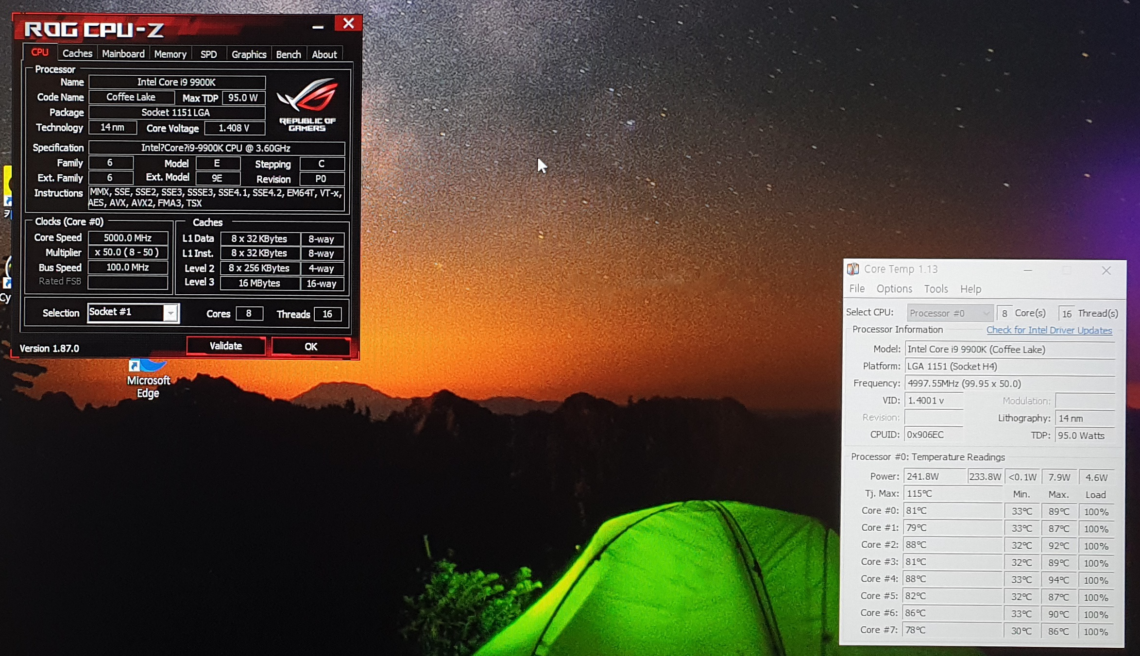Image resolution: width=1140 pixels, height=656 pixels.
Task: Open the Options menu in Core Temp
Action: click(x=894, y=289)
